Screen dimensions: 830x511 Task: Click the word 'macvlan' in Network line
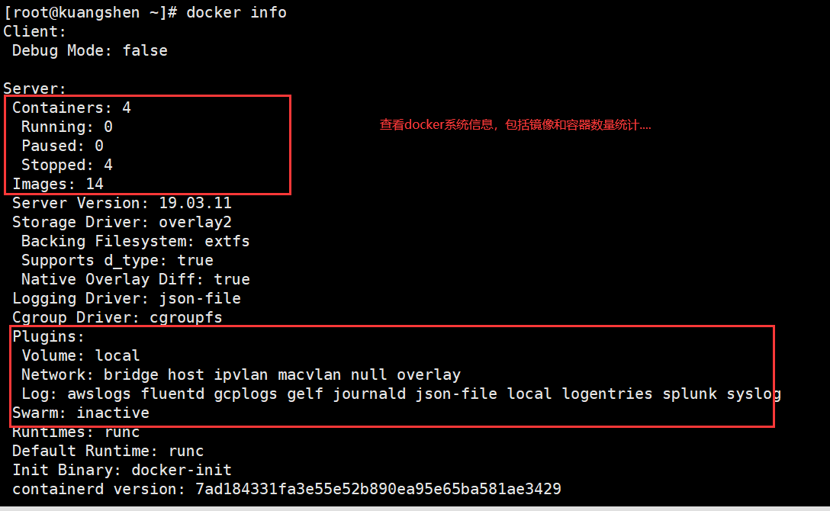pos(309,374)
